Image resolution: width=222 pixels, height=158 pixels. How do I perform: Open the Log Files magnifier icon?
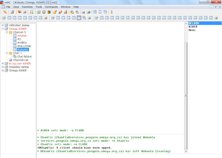click(x=77, y=12)
